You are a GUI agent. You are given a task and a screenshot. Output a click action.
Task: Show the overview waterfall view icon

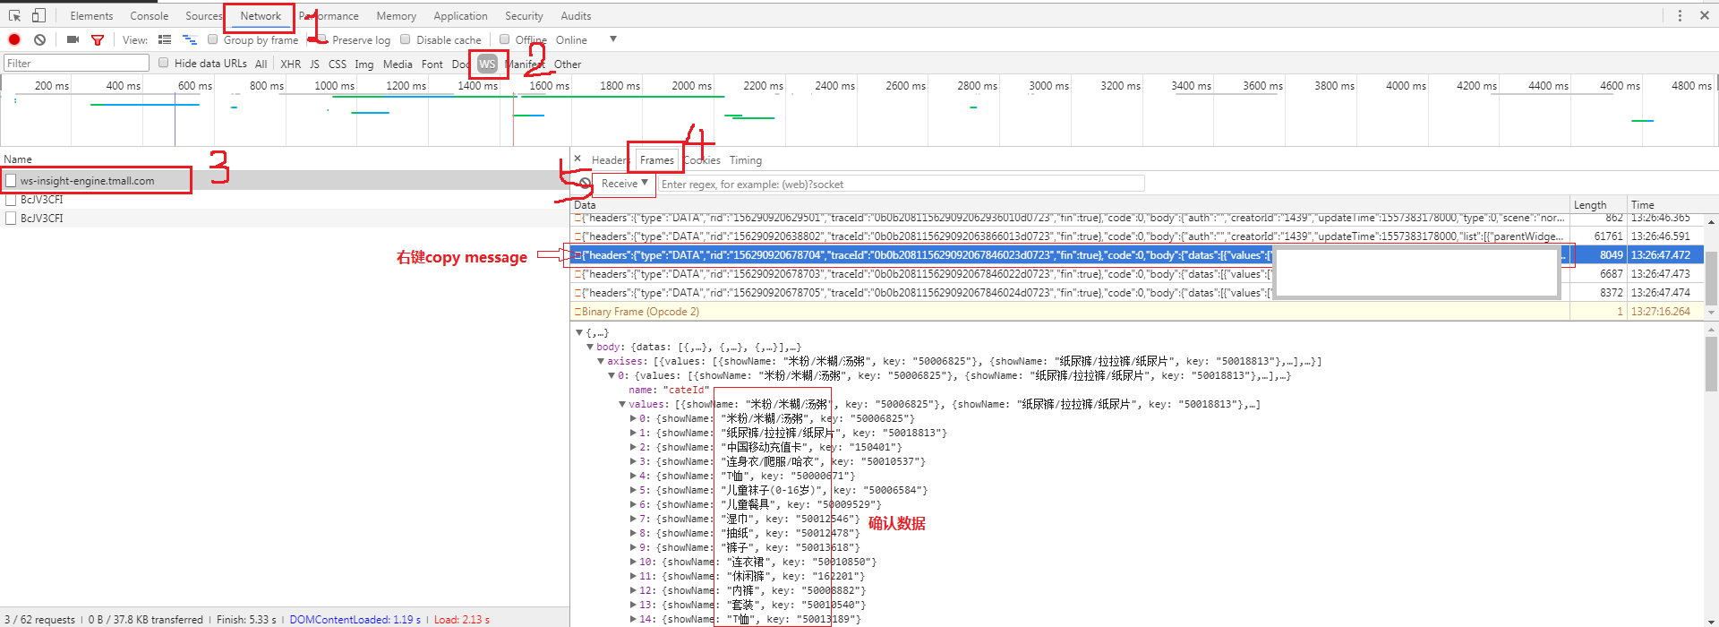(190, 39)
